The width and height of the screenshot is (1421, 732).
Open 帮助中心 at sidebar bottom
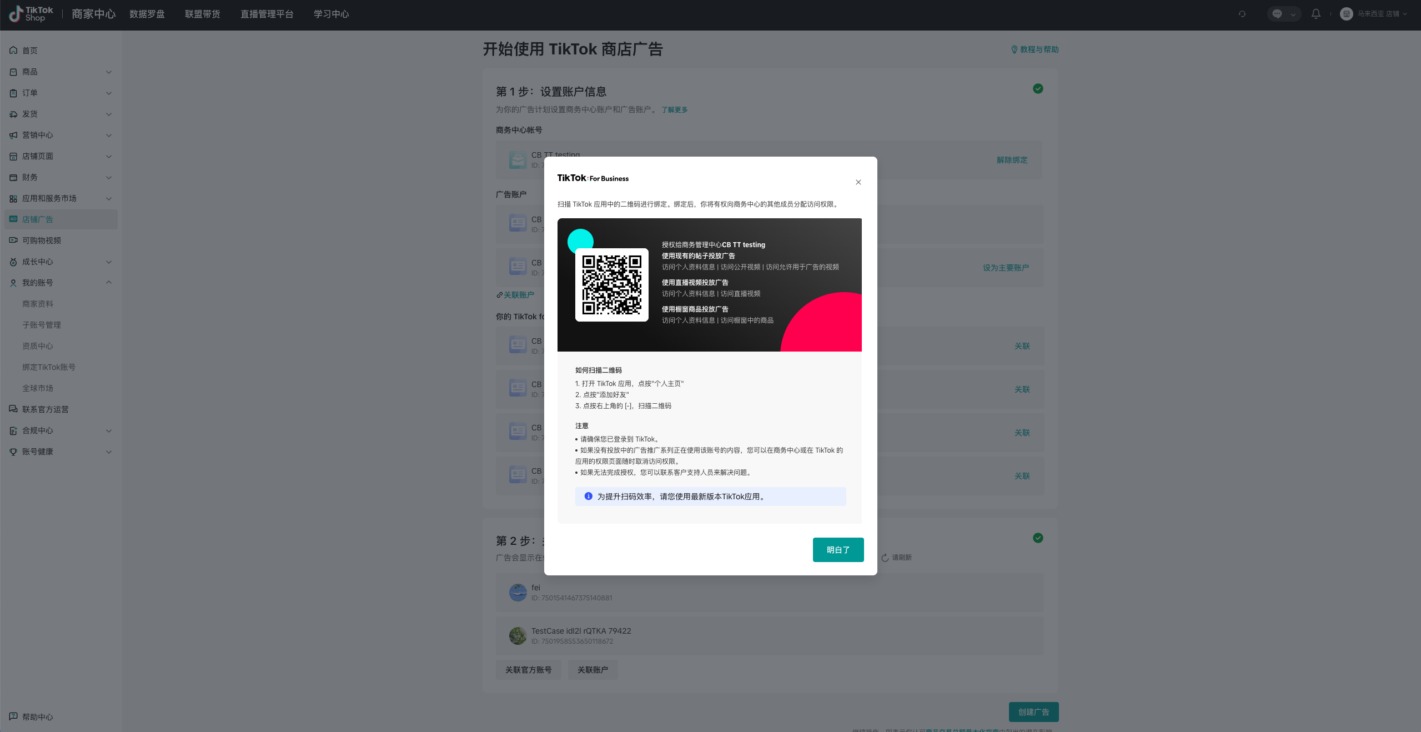point(37,717)
